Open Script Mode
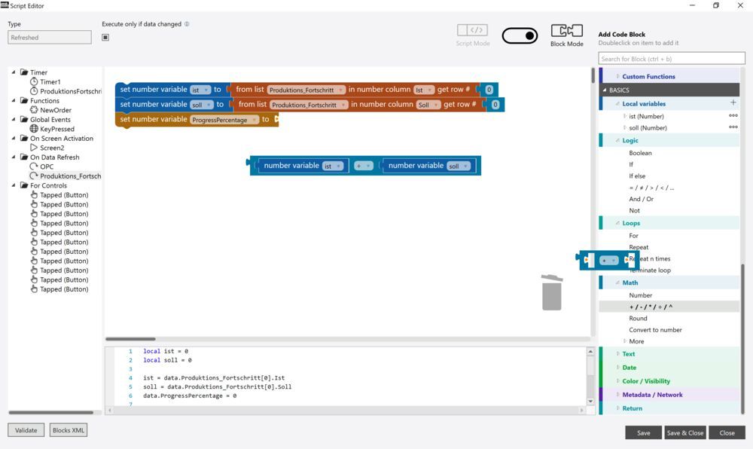Image resolution: width=753 pixels, height=449 pixels. tap(472, 30)
